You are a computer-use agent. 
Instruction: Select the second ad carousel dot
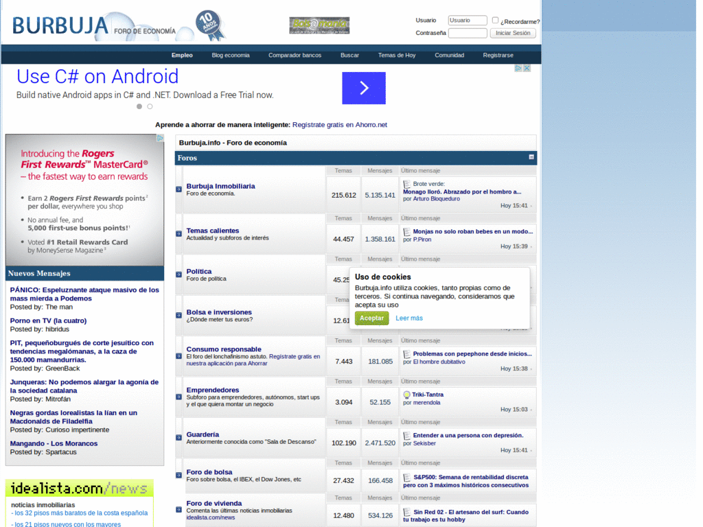tap(150, 106)
